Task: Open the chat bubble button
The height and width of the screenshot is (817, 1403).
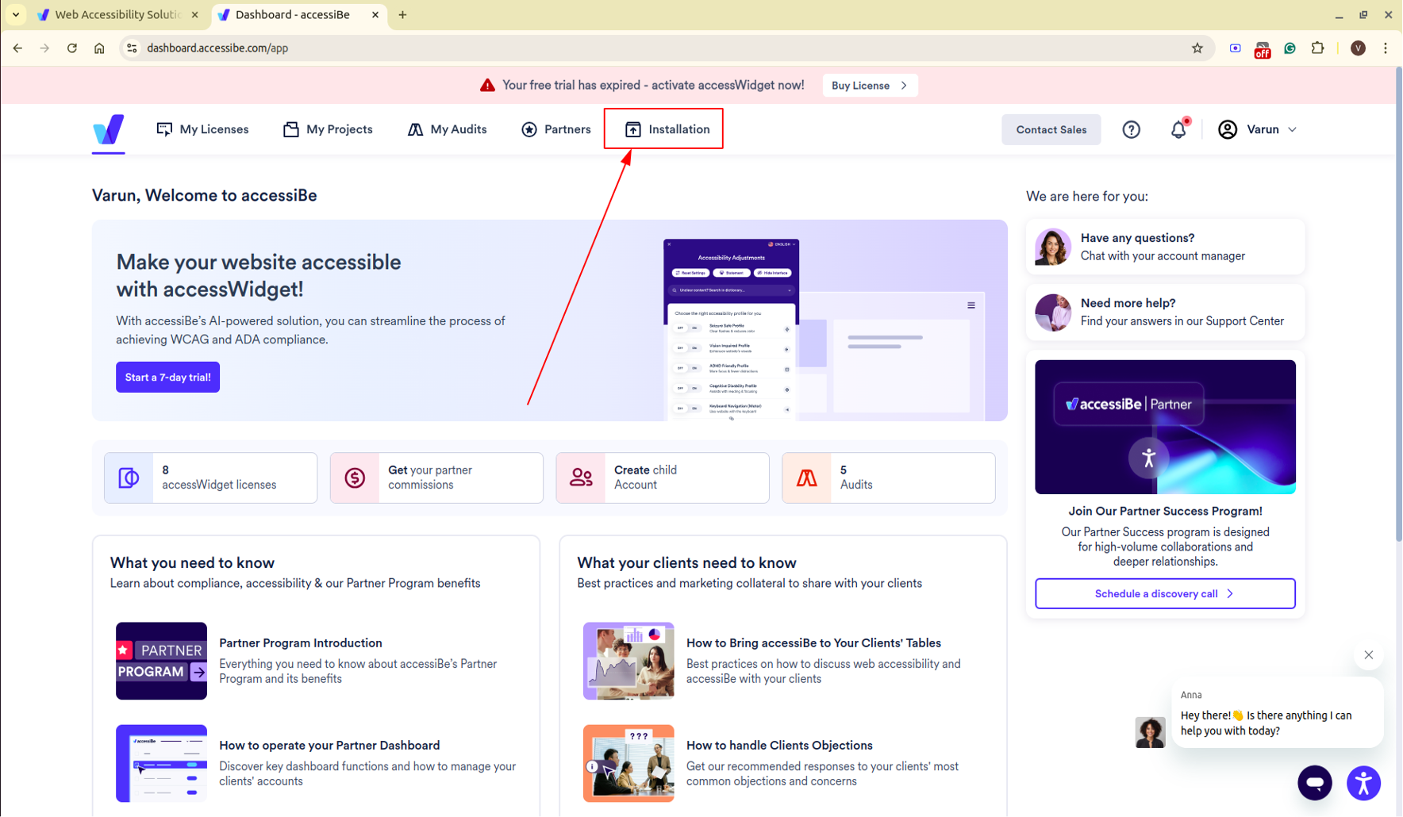Action: click(1314, 783)
